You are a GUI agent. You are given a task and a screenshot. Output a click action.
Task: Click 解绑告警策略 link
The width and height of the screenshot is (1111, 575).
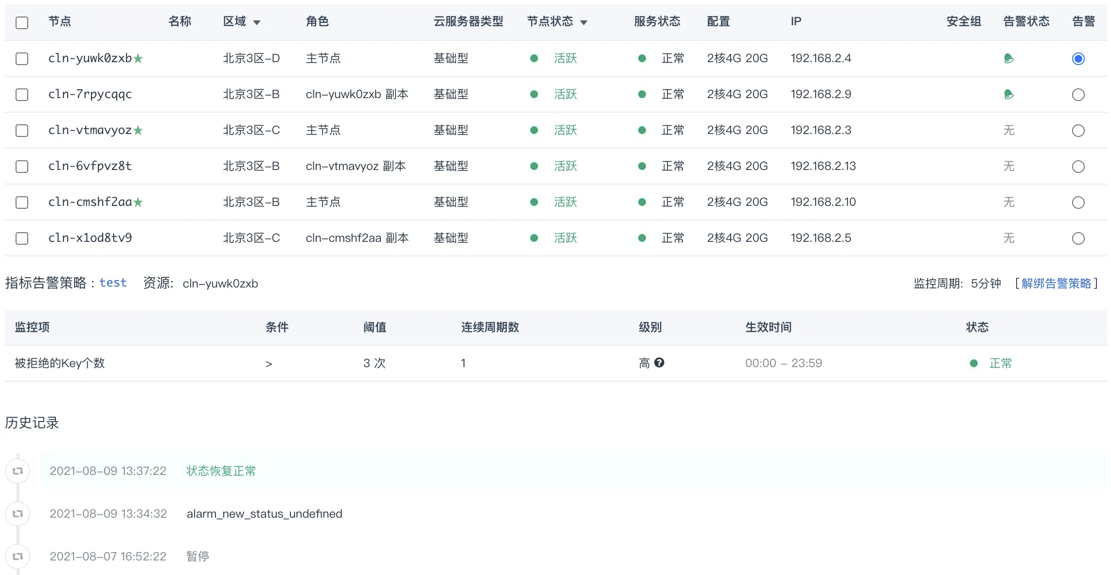[x=1056, y=284]
